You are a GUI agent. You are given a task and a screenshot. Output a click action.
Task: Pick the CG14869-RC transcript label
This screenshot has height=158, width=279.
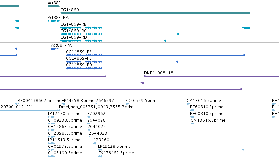(x=73, y=31)
